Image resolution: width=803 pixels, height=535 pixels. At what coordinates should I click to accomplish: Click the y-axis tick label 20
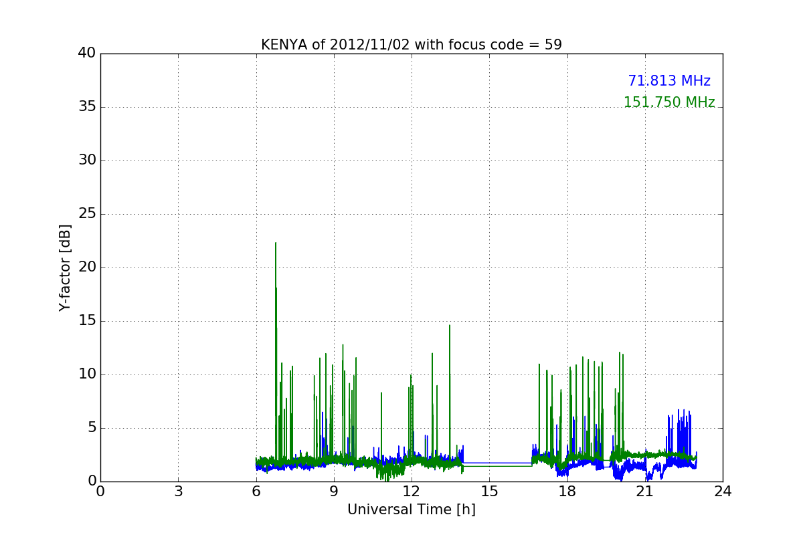[x=87, y=267]
